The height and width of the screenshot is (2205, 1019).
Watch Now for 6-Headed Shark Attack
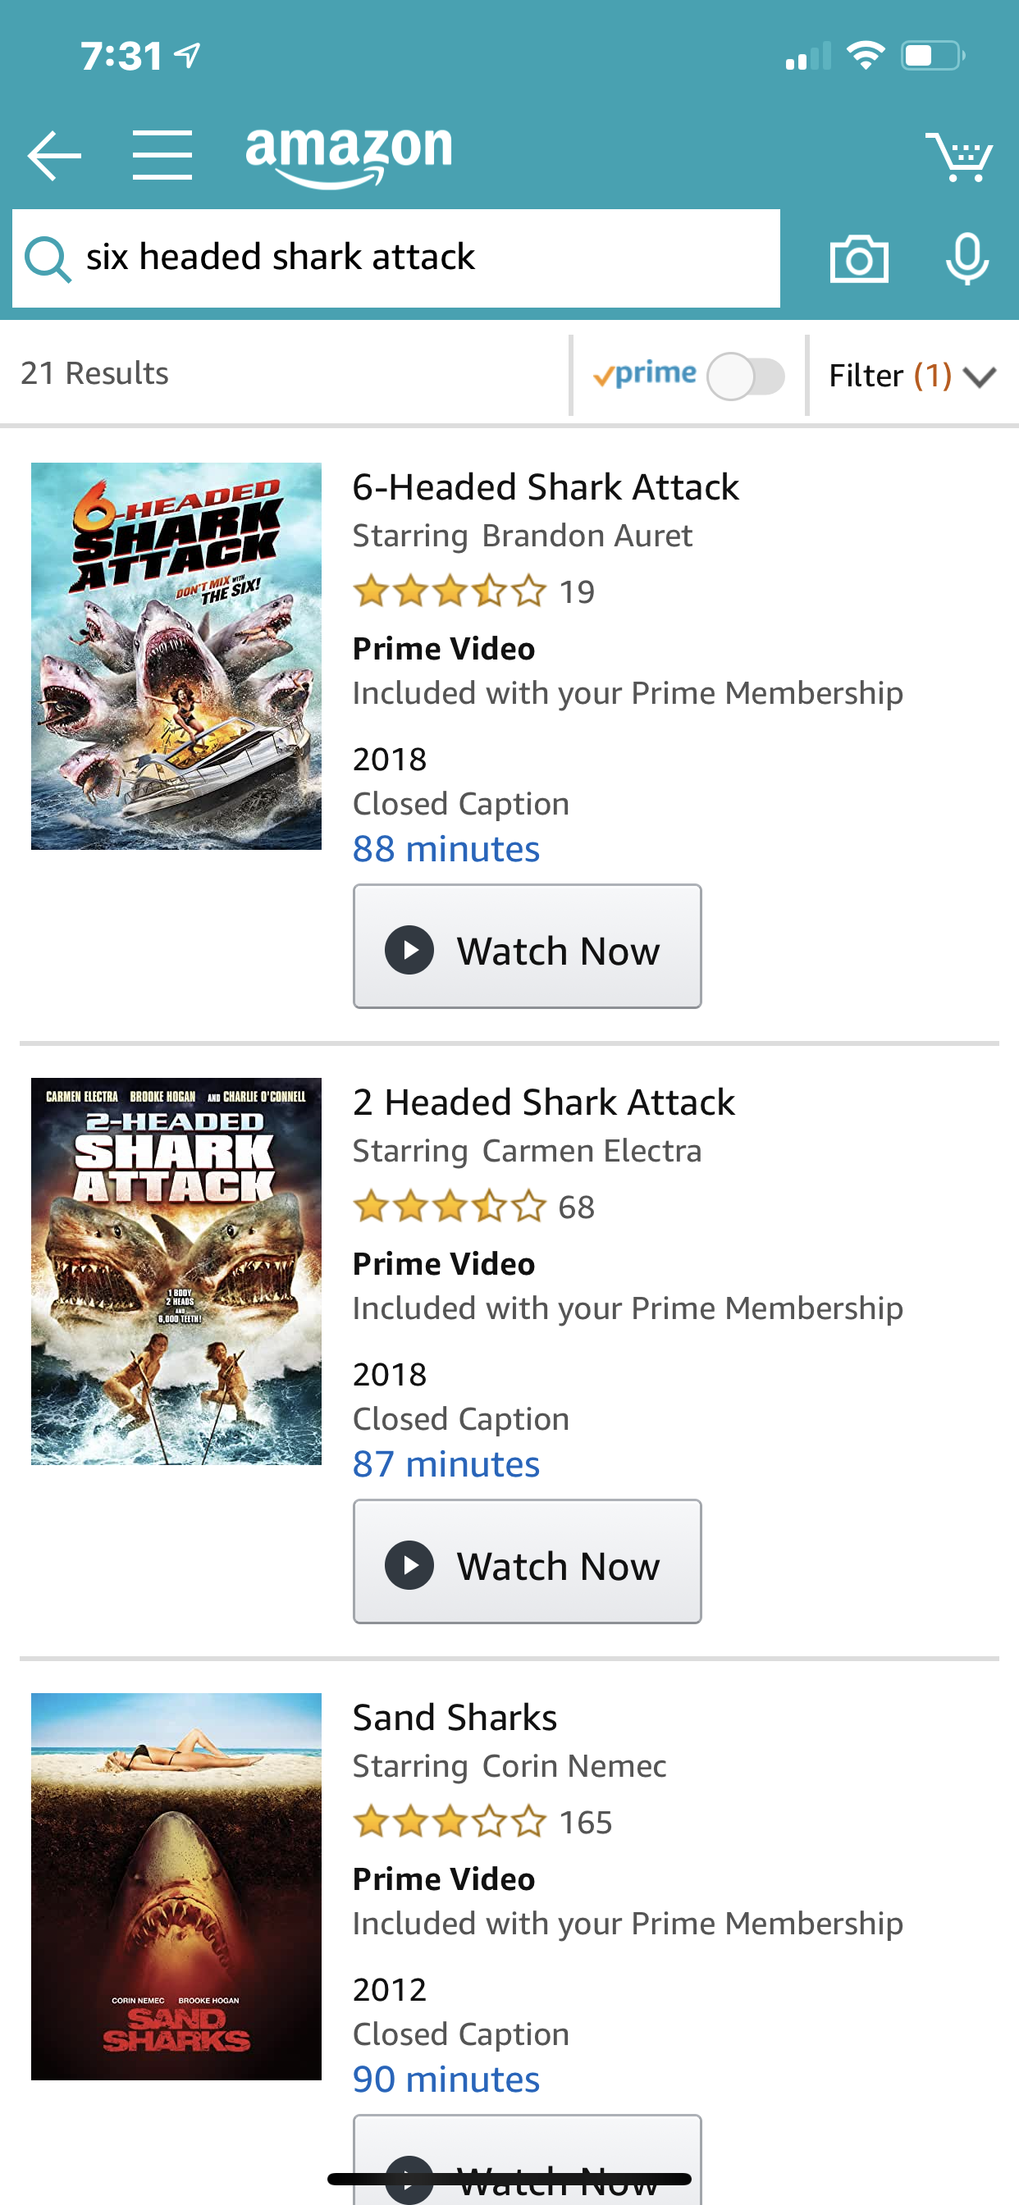[527, 947]
